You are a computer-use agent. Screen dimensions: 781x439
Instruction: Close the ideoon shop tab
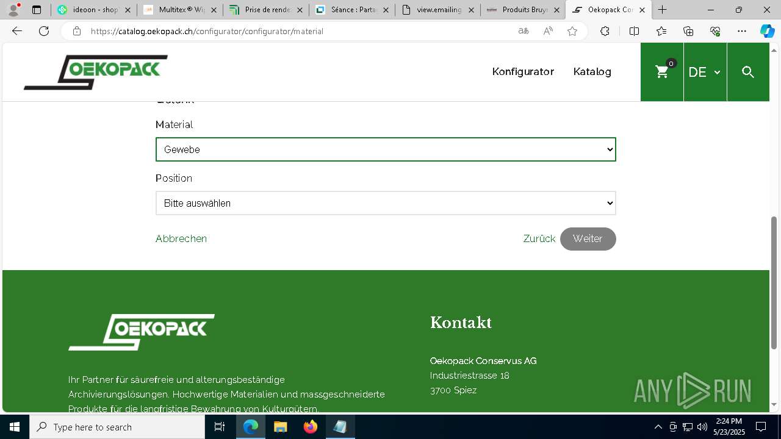pos(128,10)
